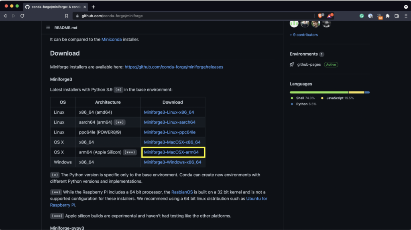Open the browser hamburger menu
The height and width of the screenshot is (230, 411).
tap(406, 16)
